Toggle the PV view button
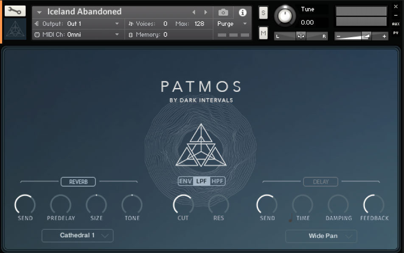Screen dimensions: 404x253 point(396,33)
